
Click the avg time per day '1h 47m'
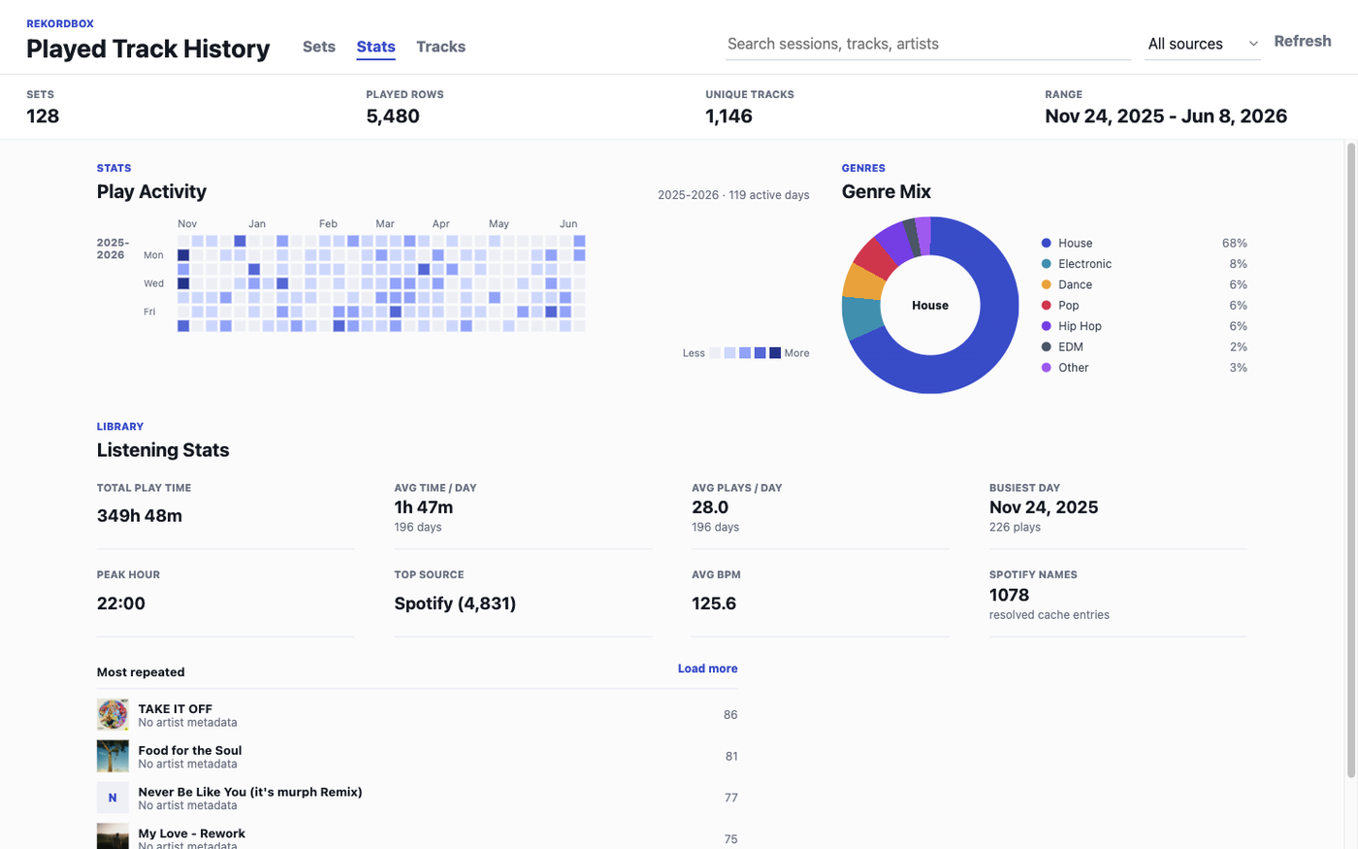pos(424,507)
